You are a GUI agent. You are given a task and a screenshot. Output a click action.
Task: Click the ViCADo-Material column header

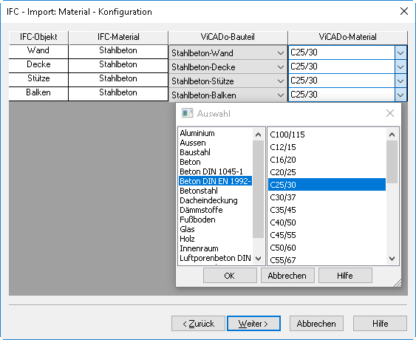click(x=347, y=37)
